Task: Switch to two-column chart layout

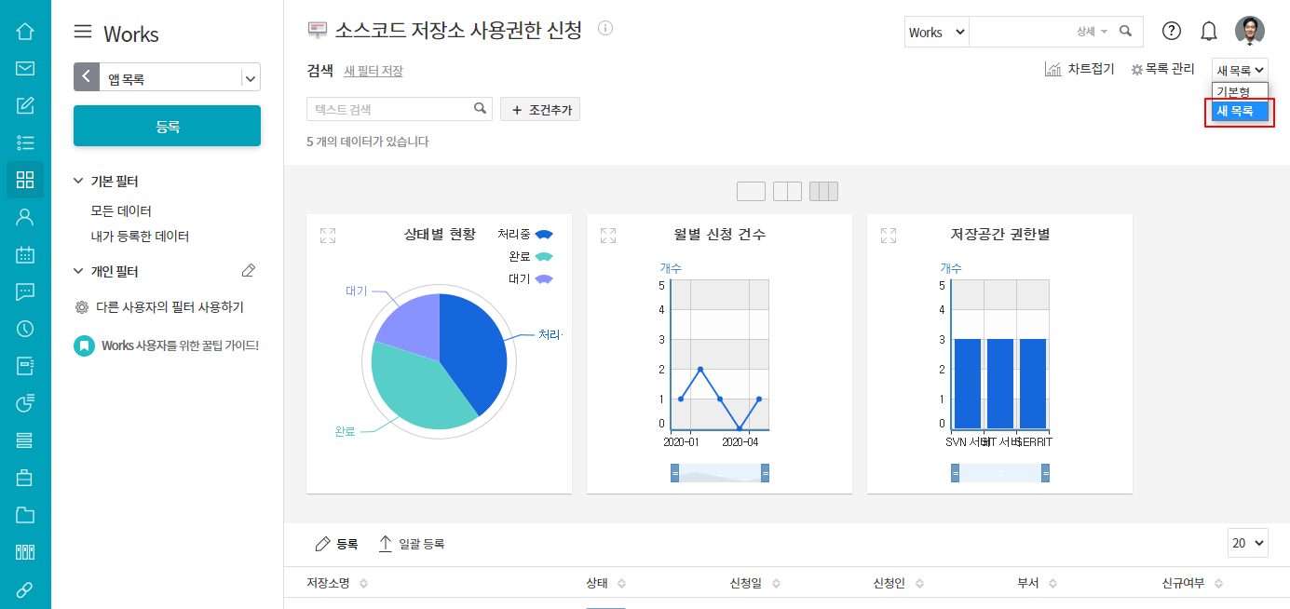Action: pos(787,192)
